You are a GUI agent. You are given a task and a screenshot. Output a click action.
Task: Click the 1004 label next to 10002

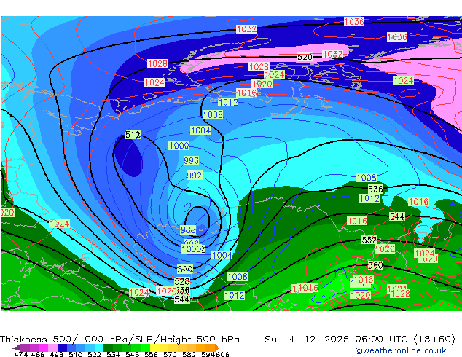pyautogui.click(x=222, y=255)
